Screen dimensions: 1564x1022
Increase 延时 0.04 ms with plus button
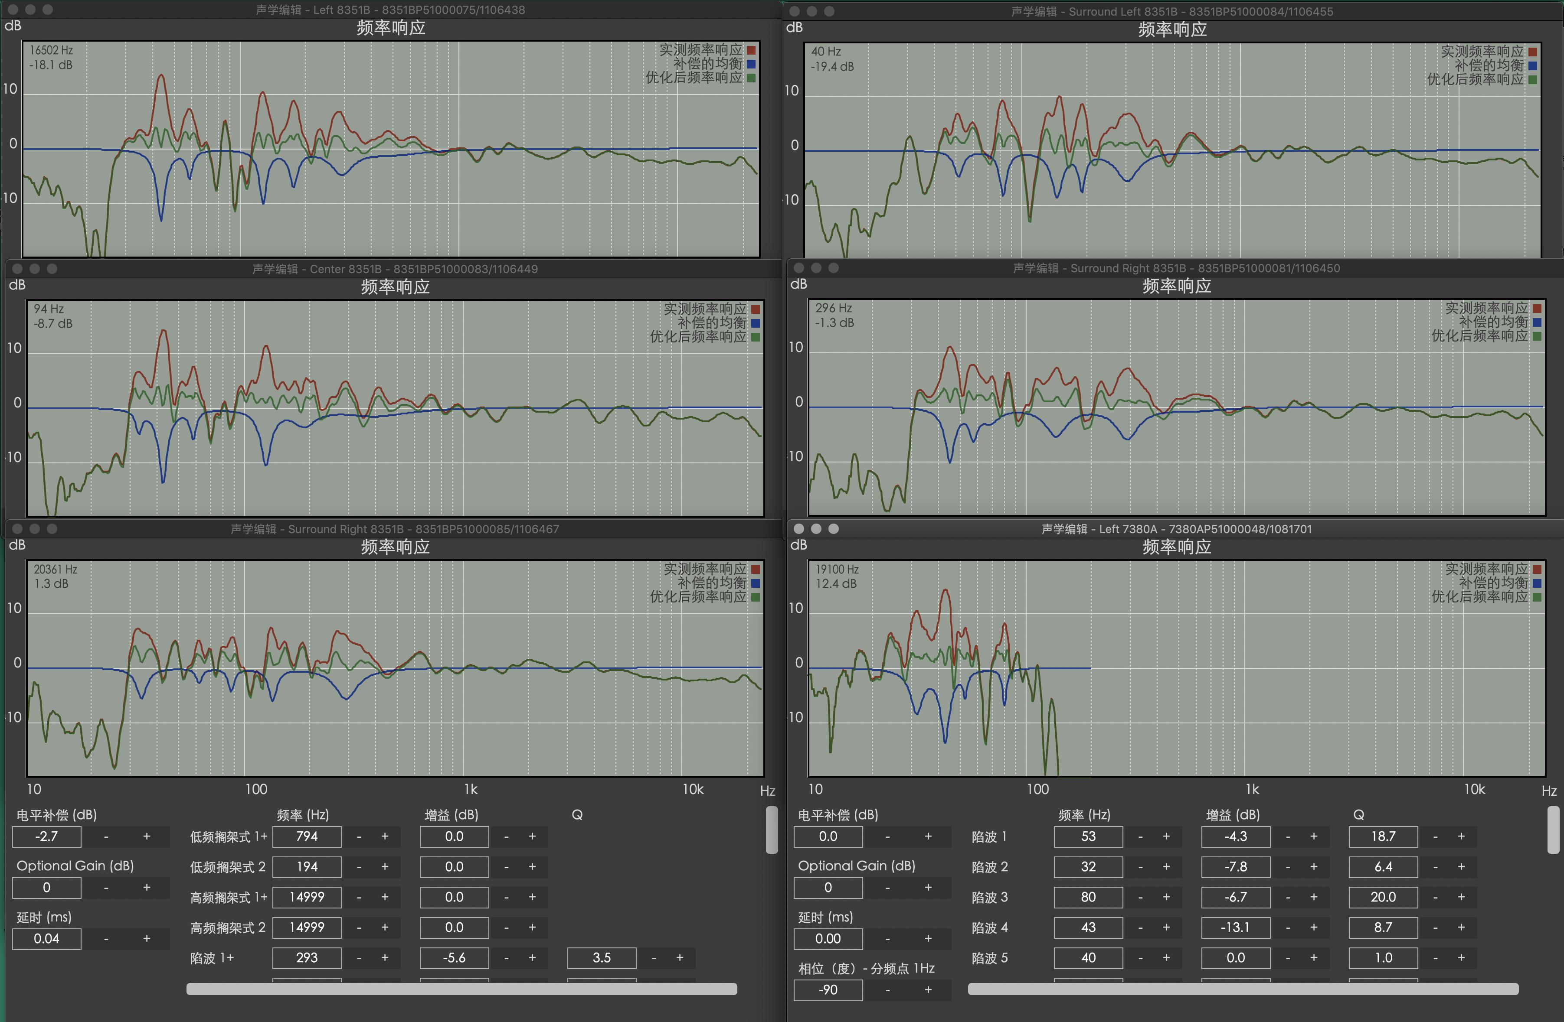point(147,939)
